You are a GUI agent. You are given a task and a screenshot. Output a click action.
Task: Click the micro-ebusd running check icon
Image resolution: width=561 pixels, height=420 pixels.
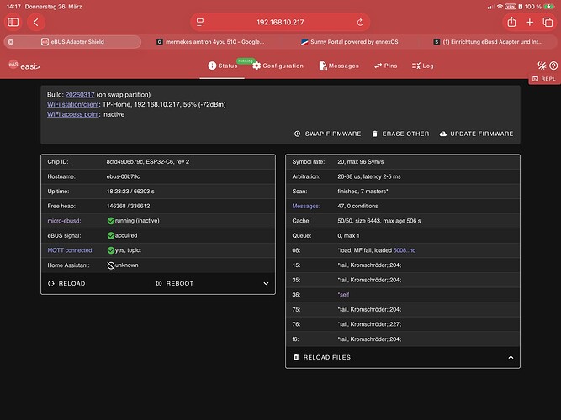click(x=111, y=221)
